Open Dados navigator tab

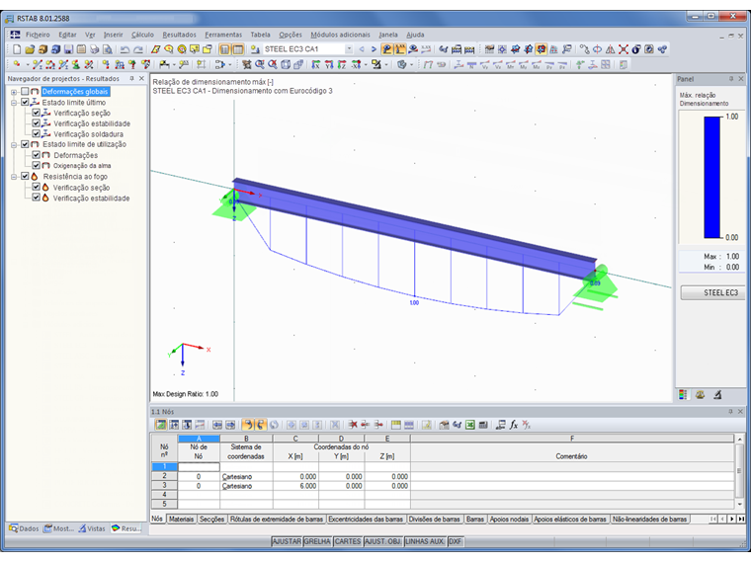(24, 528)
